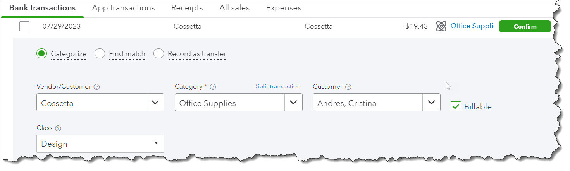Click the Office Suppli category link

472,26
